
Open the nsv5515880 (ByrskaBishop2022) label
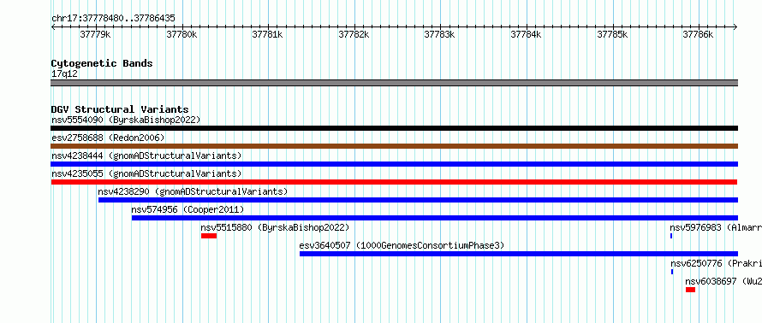tap(275, 227)
